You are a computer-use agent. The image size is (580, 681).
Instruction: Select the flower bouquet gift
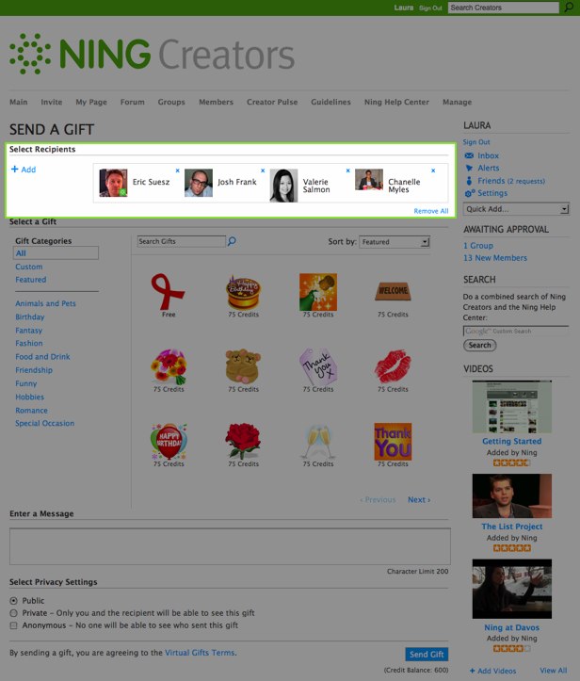(169, 366)
